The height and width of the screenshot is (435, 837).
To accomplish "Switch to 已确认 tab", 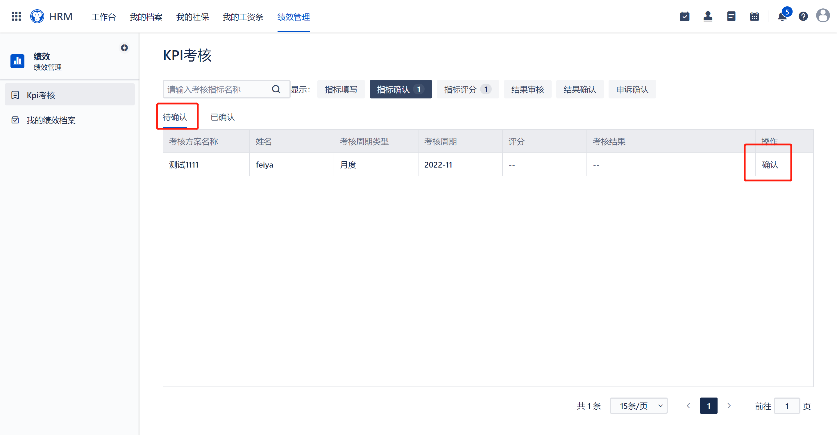I will [x=223, y=117].
